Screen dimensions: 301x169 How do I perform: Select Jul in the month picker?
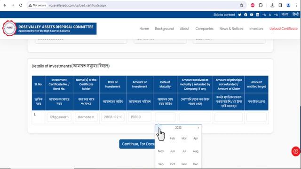tap(184, 151)
